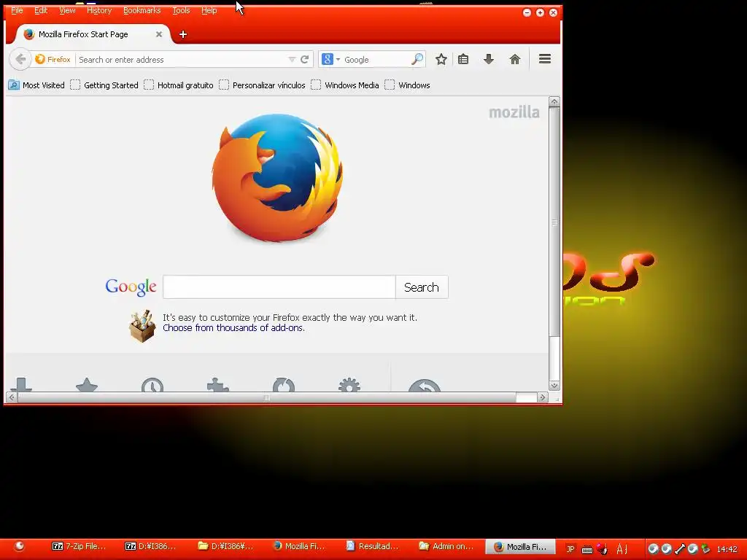The width and height of the screenshot is (747, 560).
Task: Open the Personalizar vínculos bookmark
Action: tap(262, 85)
